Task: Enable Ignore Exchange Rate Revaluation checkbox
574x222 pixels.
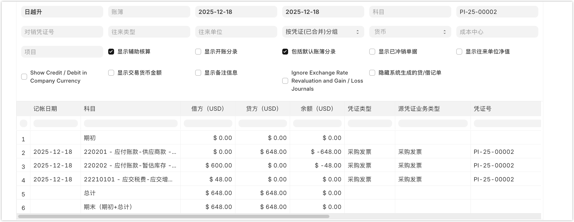Action: (285, 81)
